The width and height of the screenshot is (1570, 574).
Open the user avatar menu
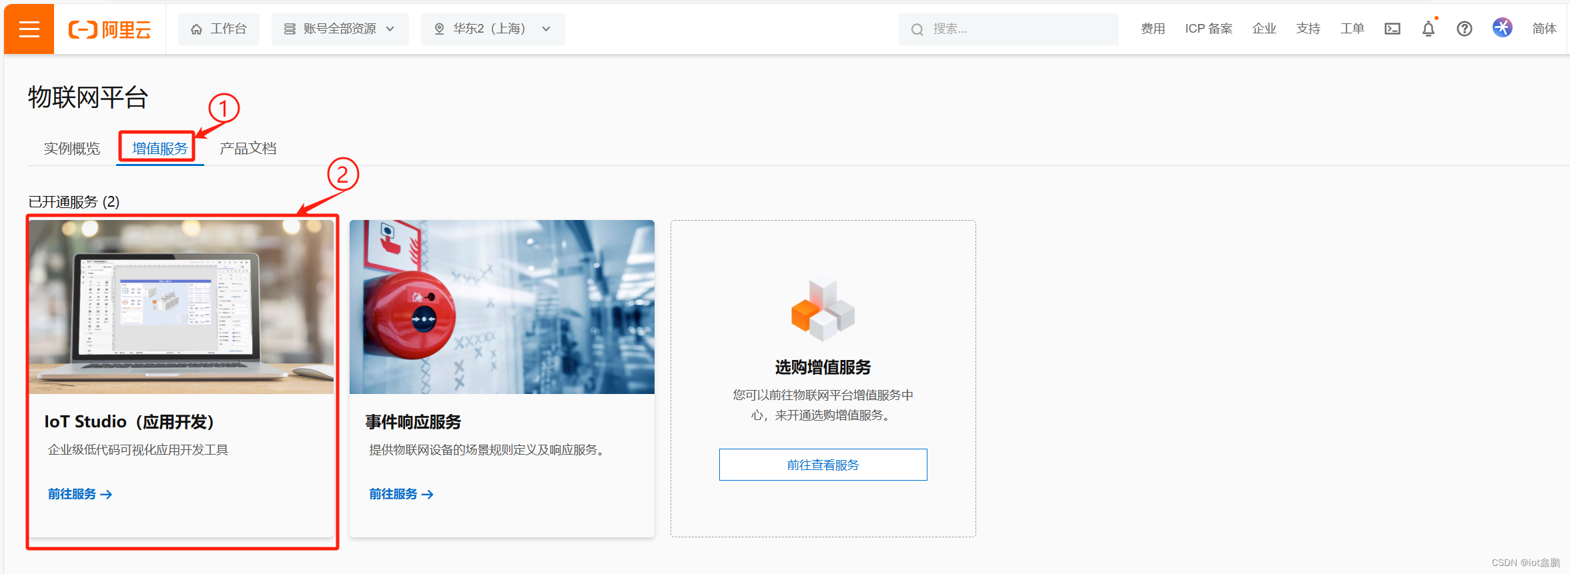click(1503, 27)
